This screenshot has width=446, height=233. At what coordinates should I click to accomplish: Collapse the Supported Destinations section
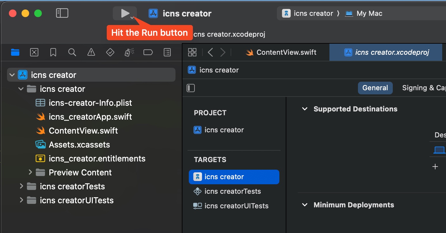pos(304,109)
